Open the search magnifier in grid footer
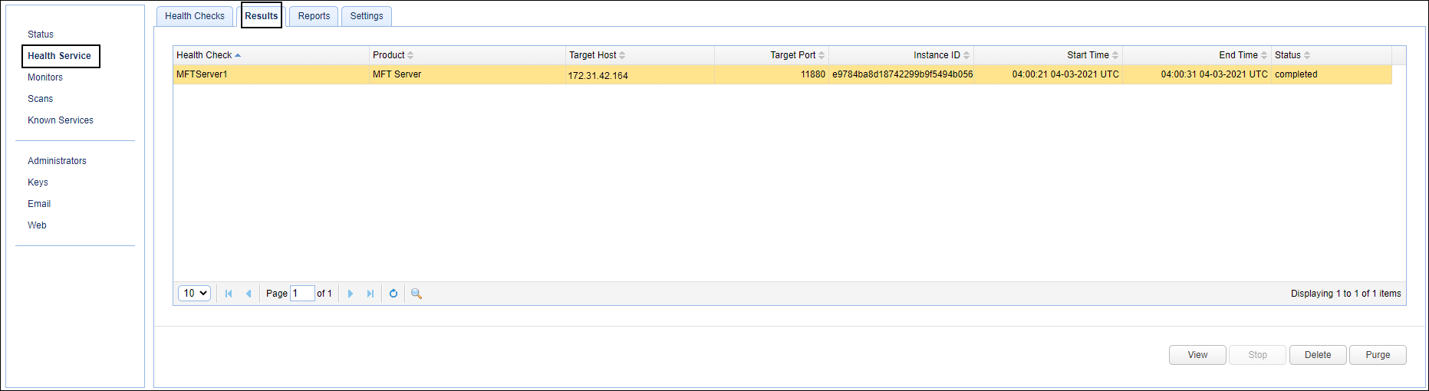This screenshot has width=1429, height=391. click(417, 294)
